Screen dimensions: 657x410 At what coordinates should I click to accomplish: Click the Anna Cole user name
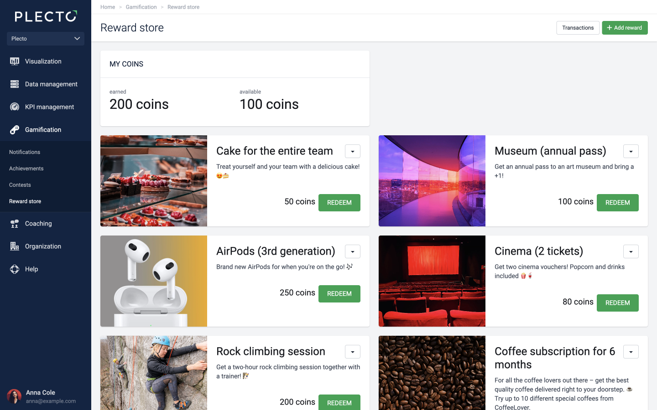(x=41, y=392)
